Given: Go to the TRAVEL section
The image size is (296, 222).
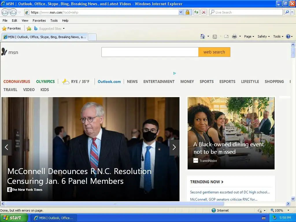Looking at the screenshot, I should pos(10,90).
